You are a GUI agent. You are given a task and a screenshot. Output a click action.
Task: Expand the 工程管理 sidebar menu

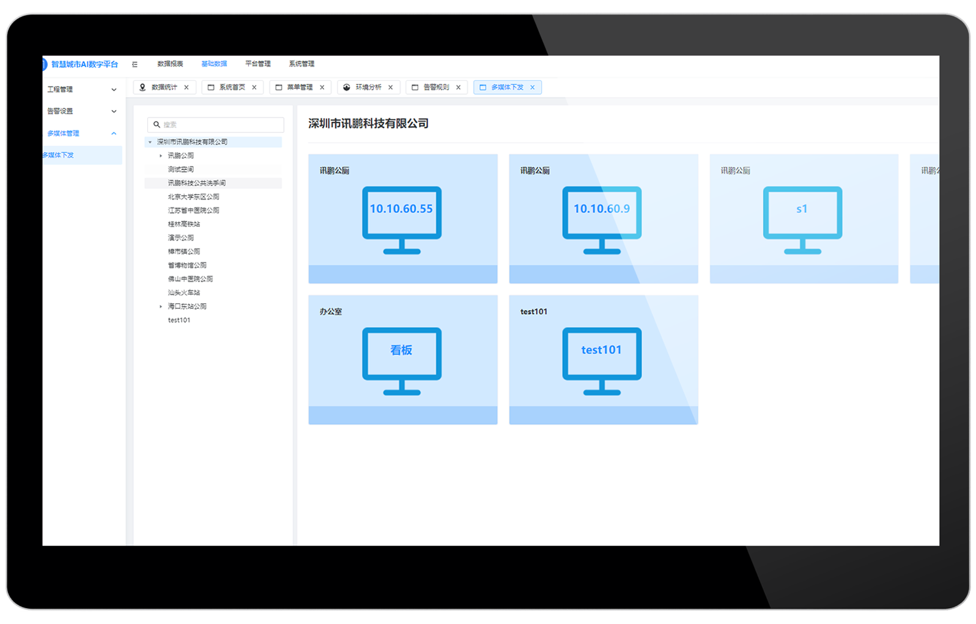tap(114, 90)
